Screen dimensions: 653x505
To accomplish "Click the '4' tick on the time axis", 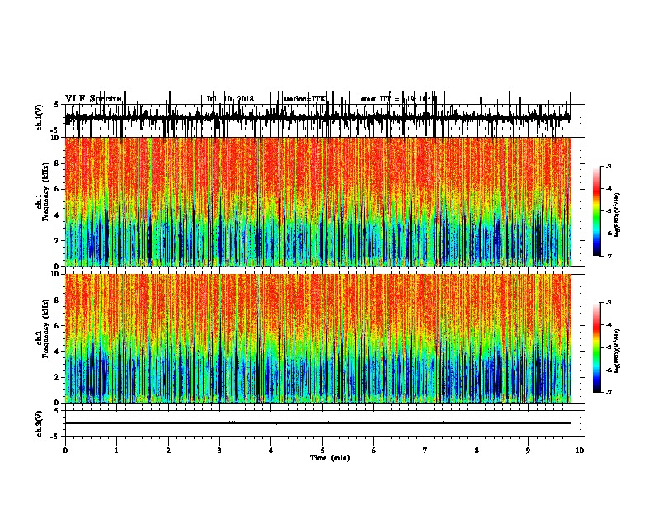I will [x=271, y=451].
